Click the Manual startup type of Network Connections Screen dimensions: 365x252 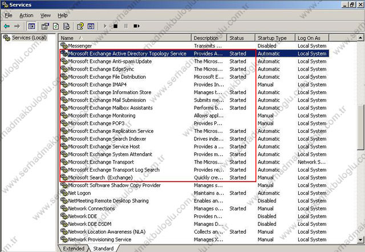click(266, 208)
